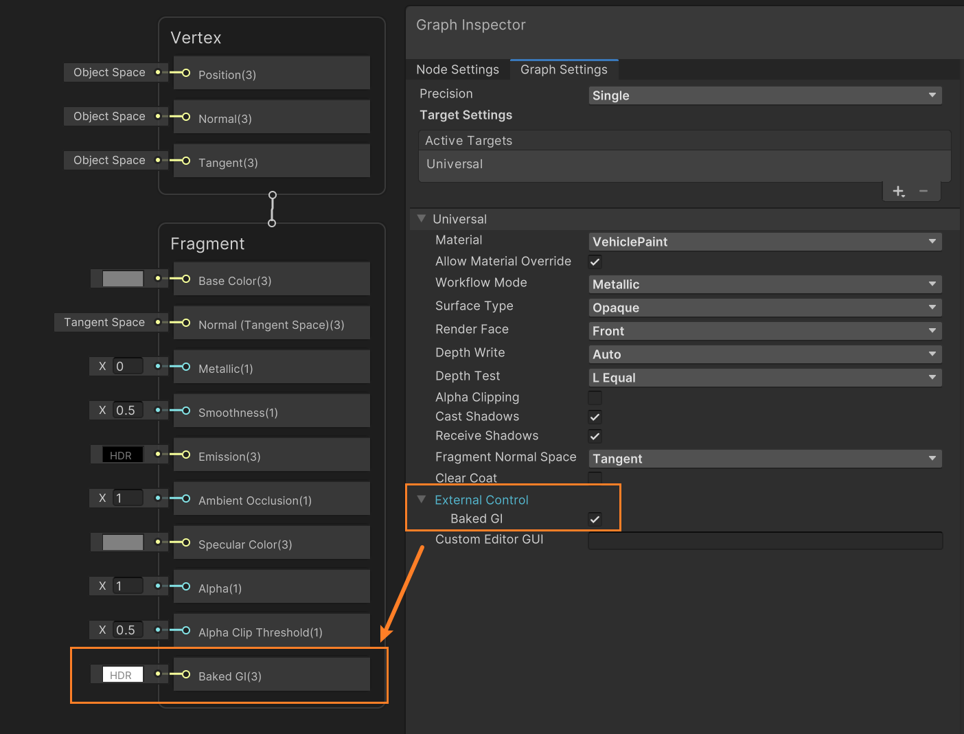Click the Emission(3) port connector
The image size is (964, 734).
pyautogui.click(x=185, y=455)
